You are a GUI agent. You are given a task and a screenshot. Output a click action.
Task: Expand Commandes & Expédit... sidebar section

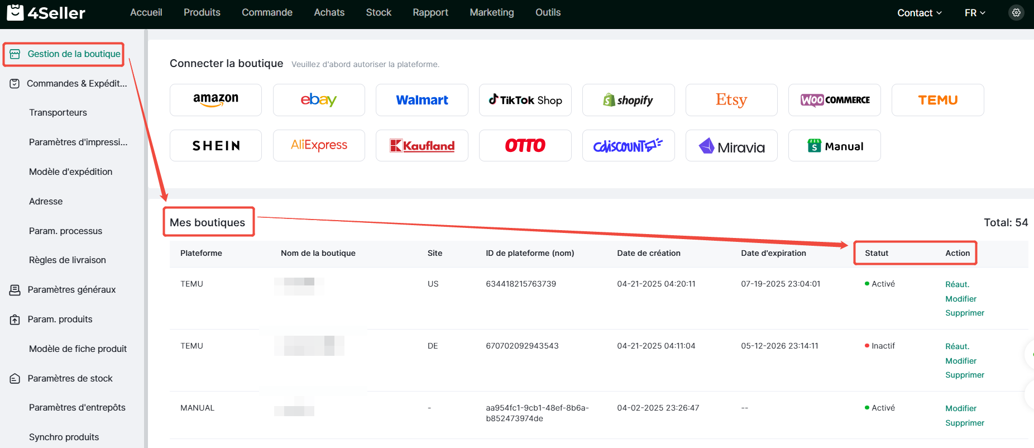(76, 83)
